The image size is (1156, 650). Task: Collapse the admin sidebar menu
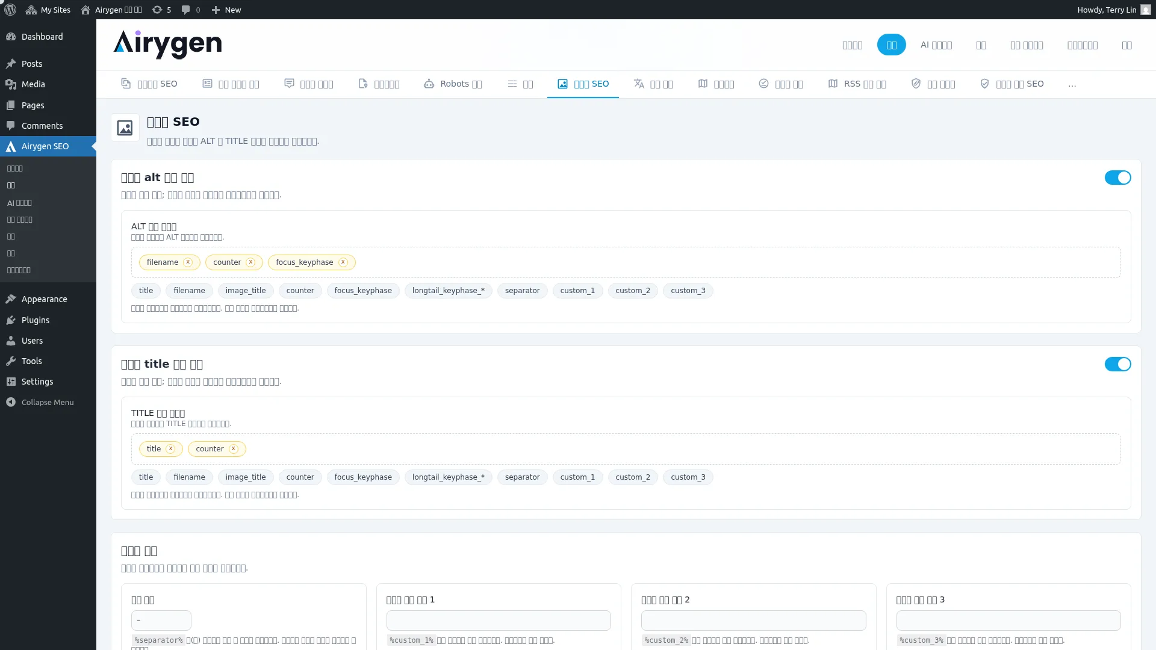pyautogui.click(x=48, y=402)
